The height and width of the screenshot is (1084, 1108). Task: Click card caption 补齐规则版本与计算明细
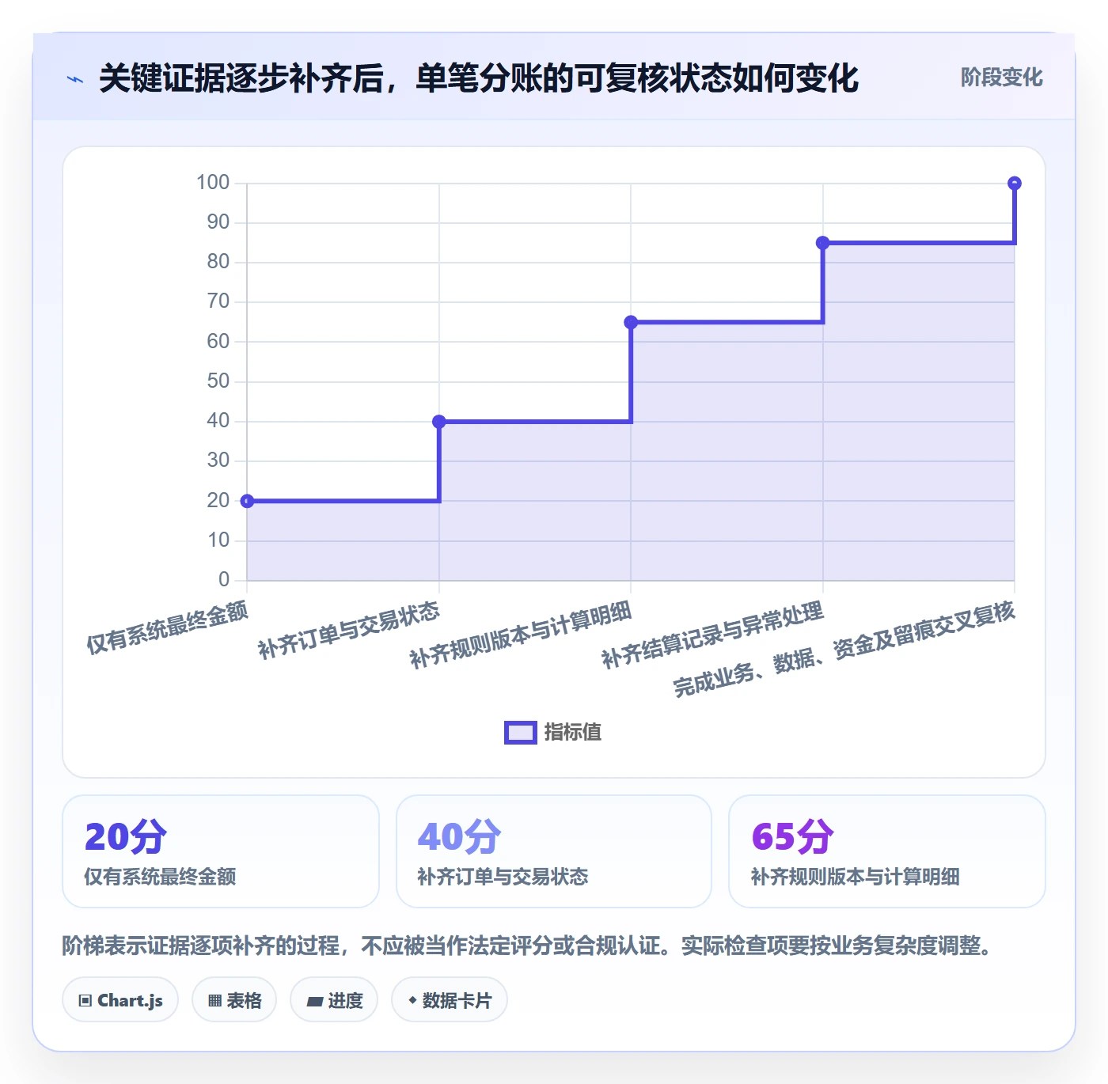click(856, 877)
